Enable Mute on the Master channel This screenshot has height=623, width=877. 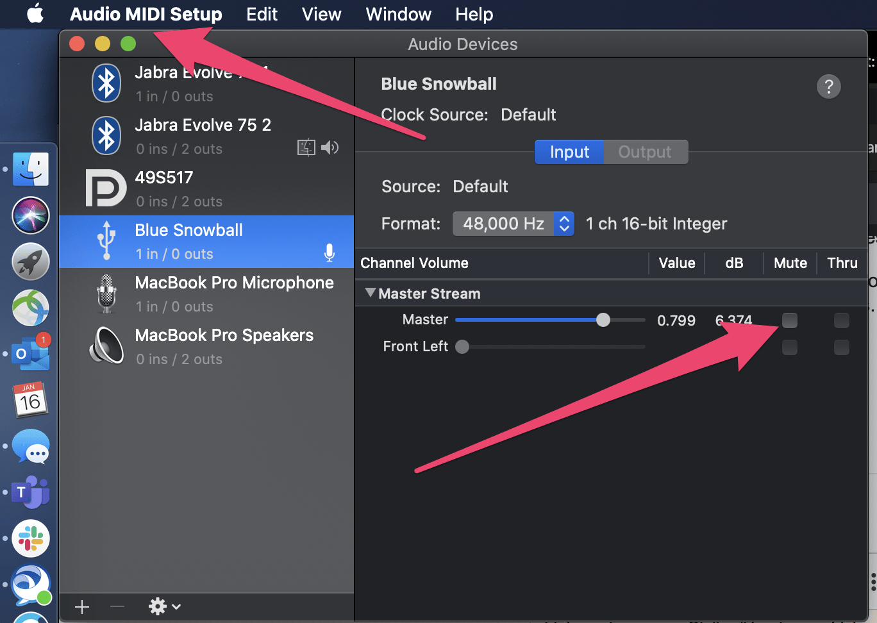point(789,320)
